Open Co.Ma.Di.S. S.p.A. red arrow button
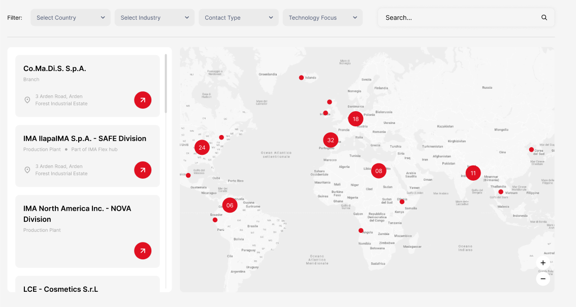The image size is (576, 307). tap(143, 100)
